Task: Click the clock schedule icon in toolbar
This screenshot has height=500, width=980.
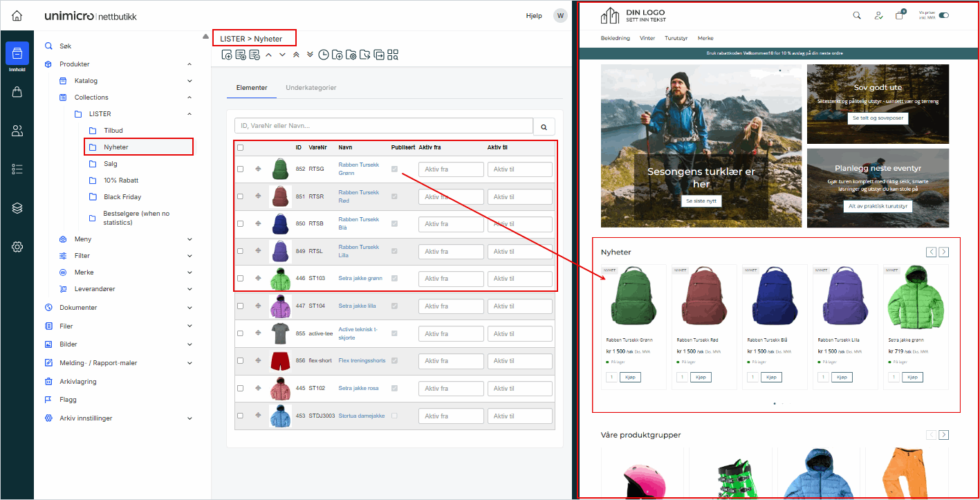Action: pyautogui.click(x=324, y=55)
